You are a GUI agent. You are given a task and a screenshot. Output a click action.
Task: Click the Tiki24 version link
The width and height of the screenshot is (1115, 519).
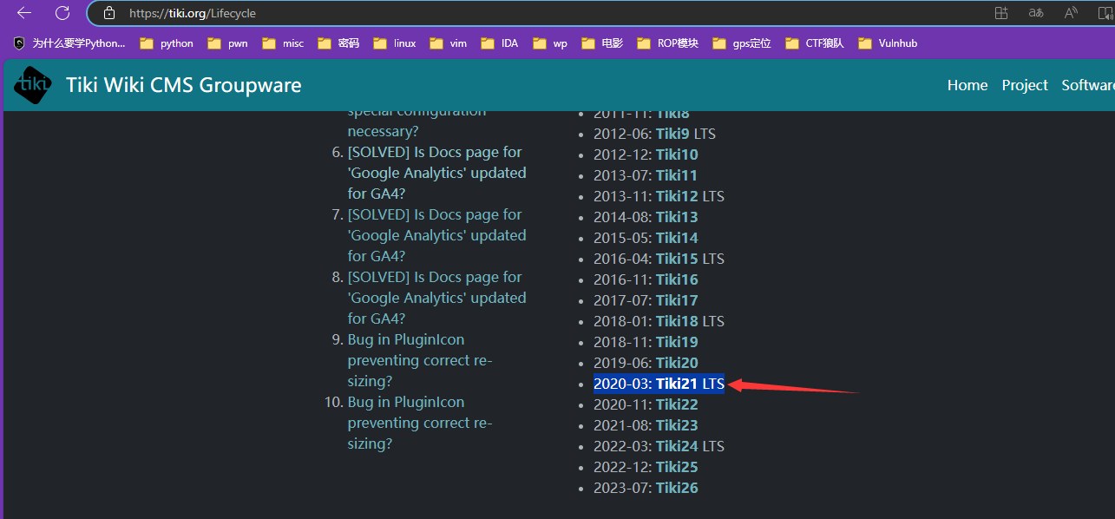pos(677,446)
